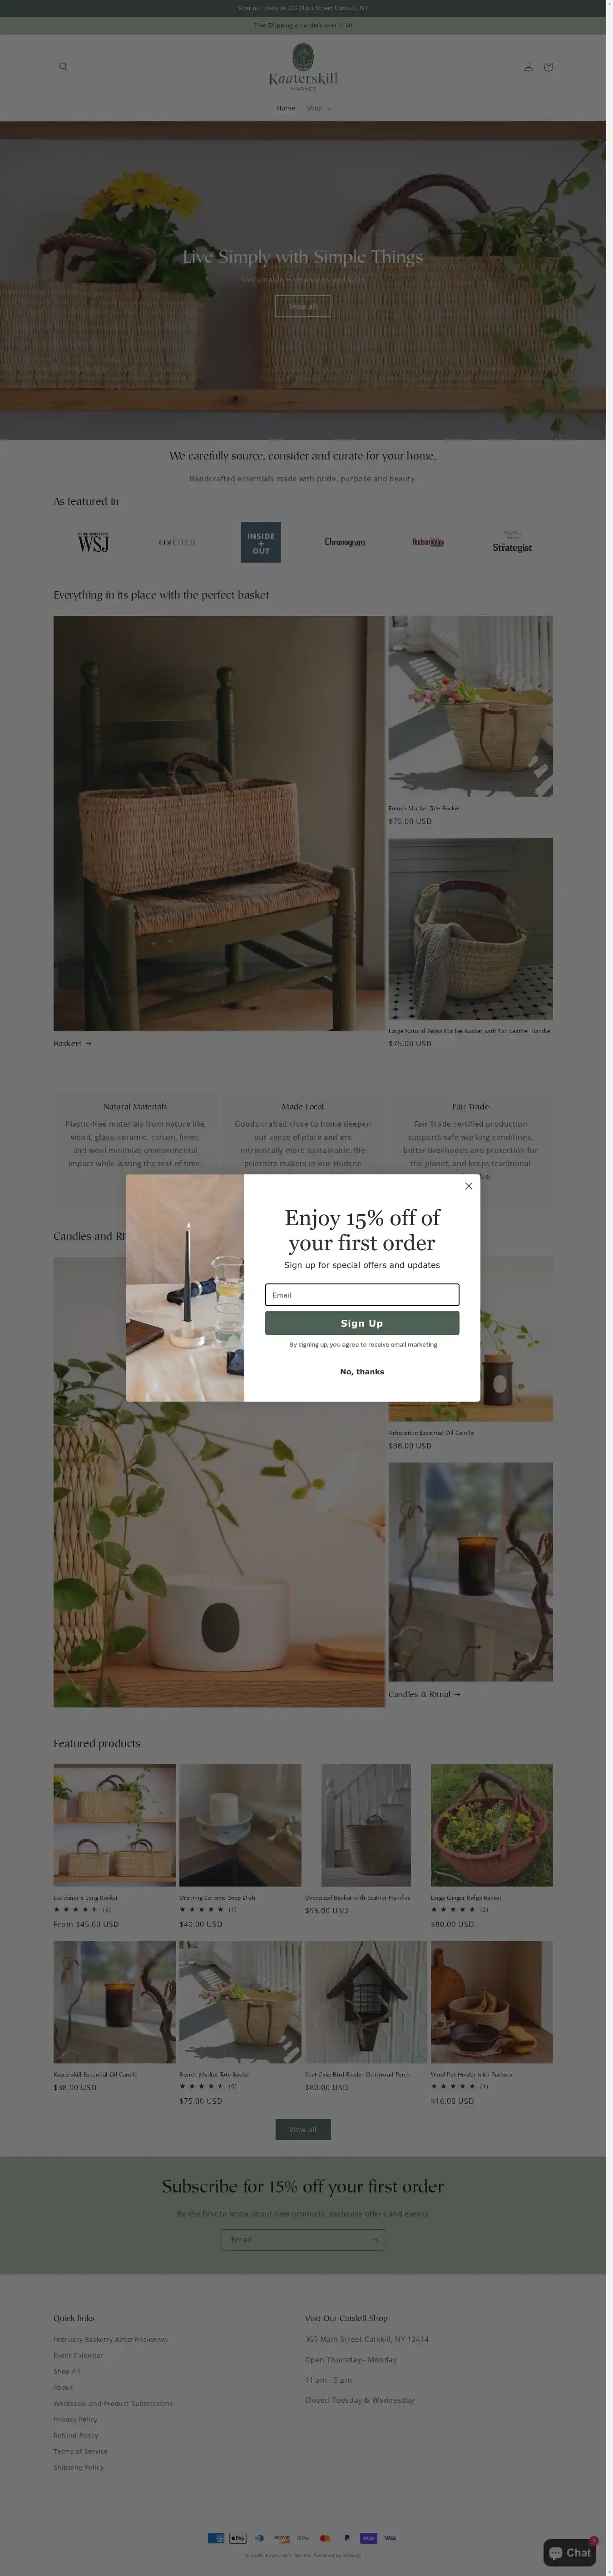This screenshot has width=613, height=2576.
Task: Open the Baskets collection link
Action: click(x=72, y=1043)
